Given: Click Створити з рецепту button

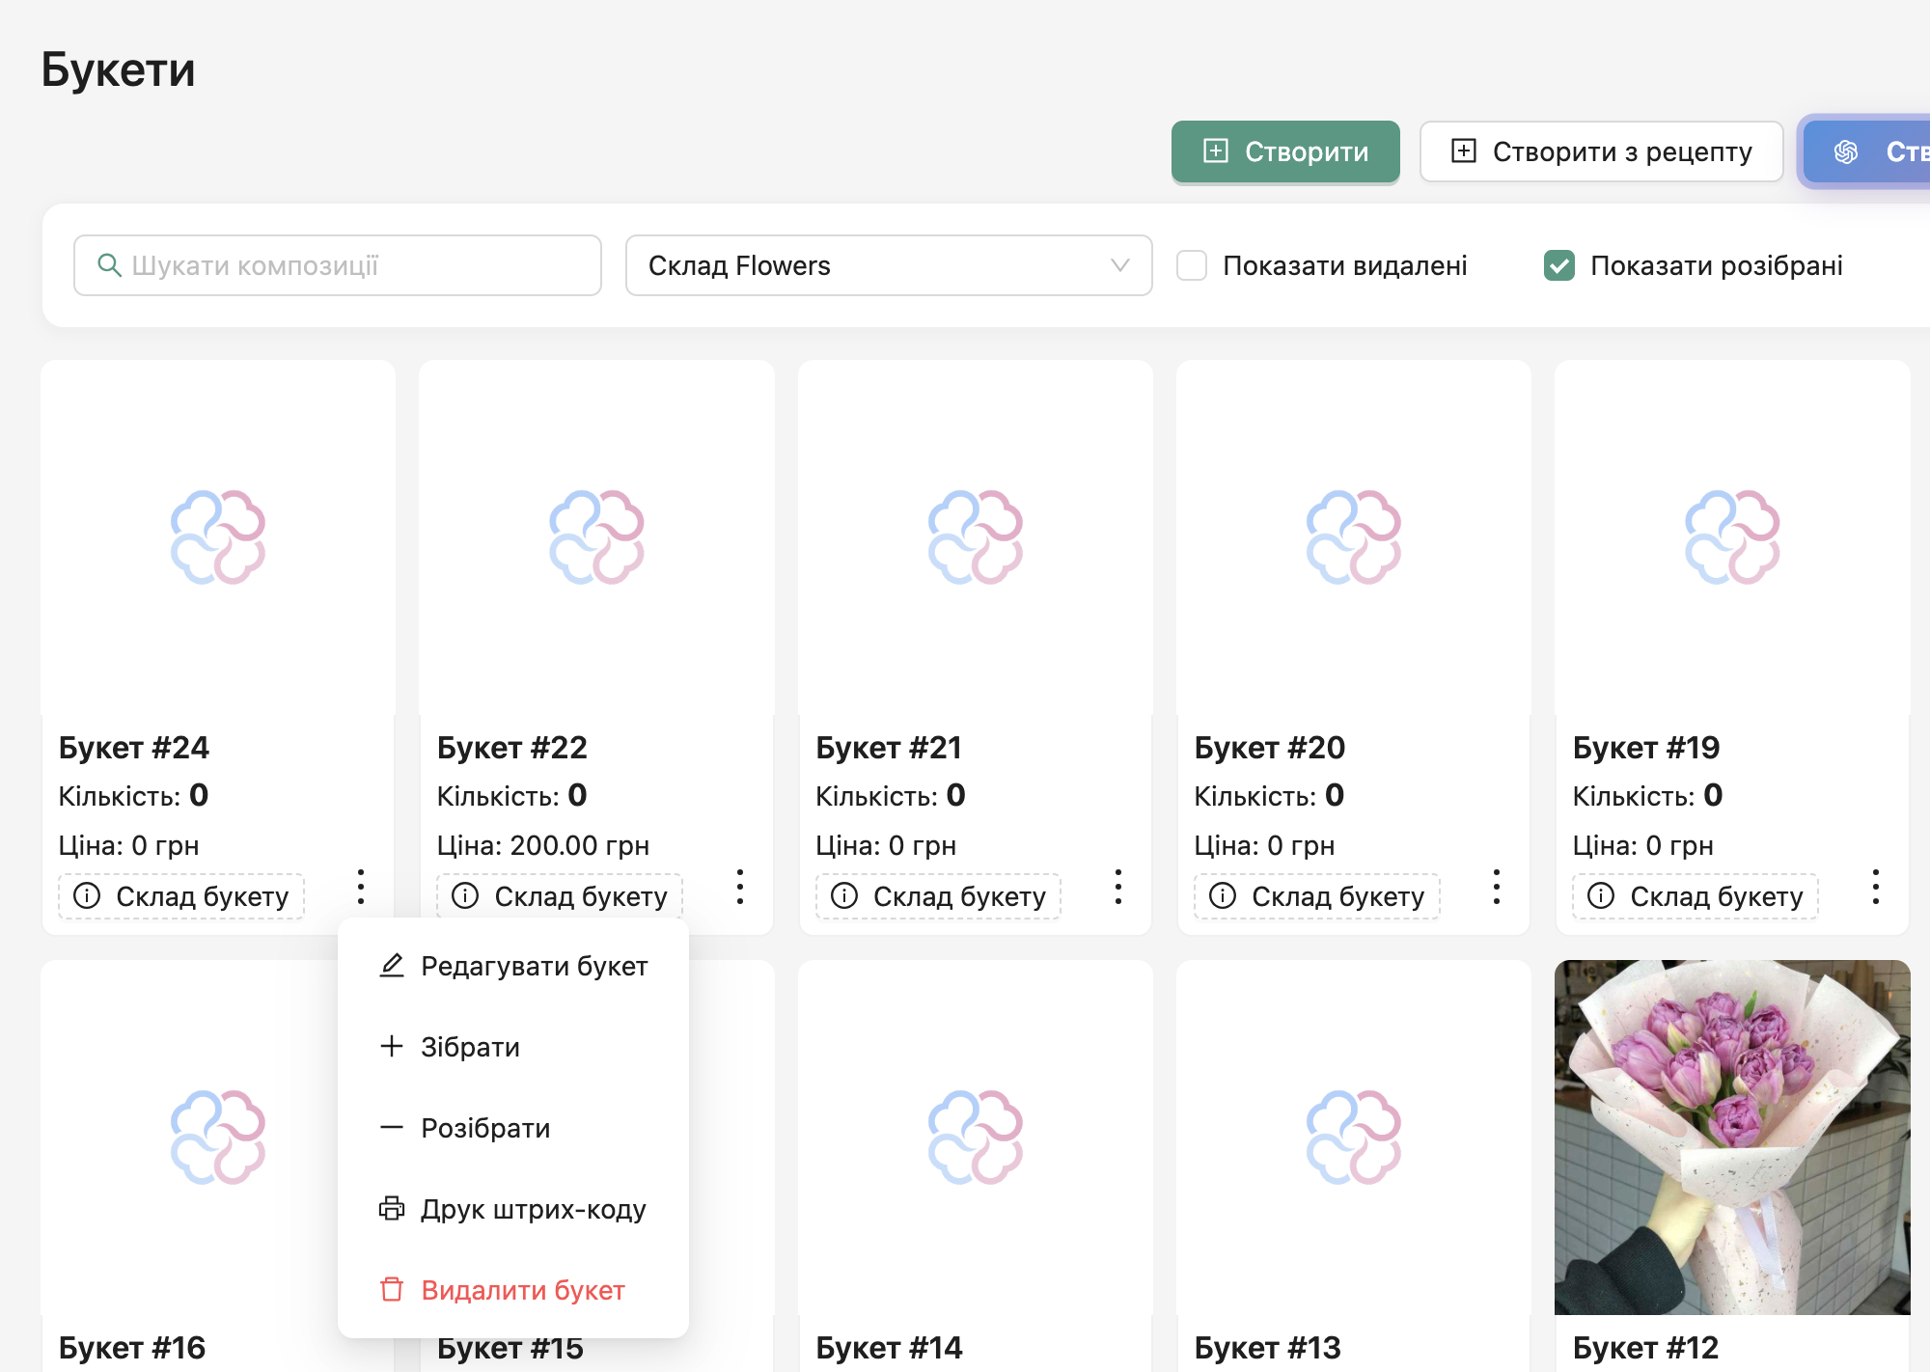Looking at the screenshot, I should [x=1601, y=151].
